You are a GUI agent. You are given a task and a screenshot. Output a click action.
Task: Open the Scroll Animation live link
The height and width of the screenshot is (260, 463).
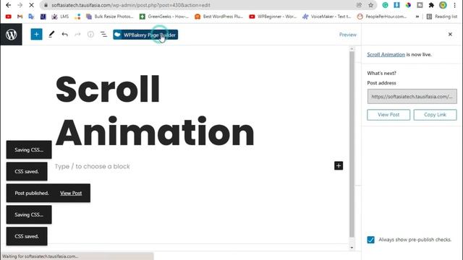[386, 55]
